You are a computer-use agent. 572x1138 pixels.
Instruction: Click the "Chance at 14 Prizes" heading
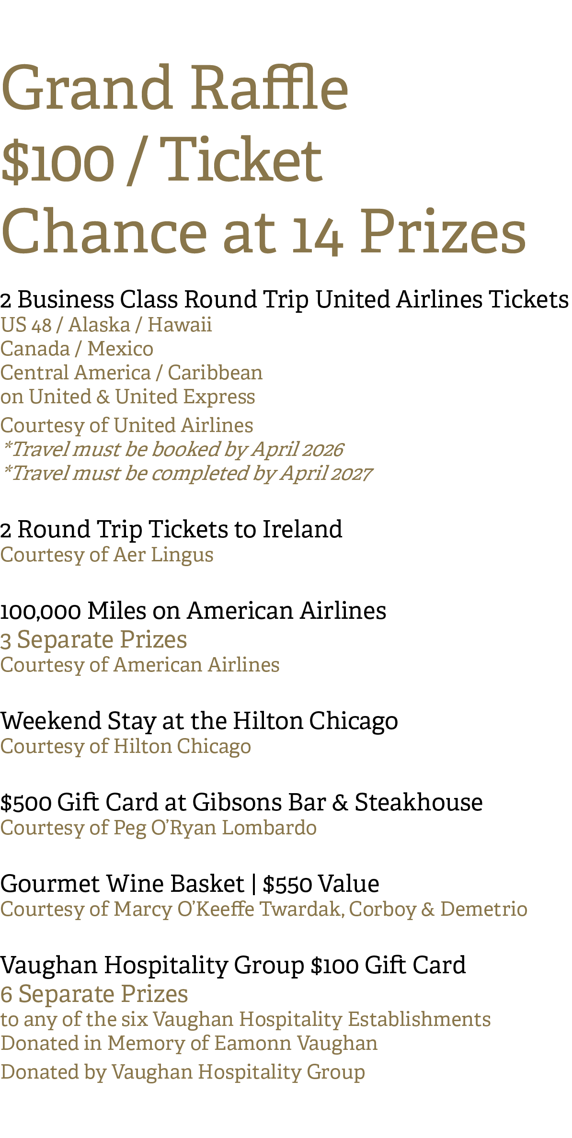click(263, 232)
